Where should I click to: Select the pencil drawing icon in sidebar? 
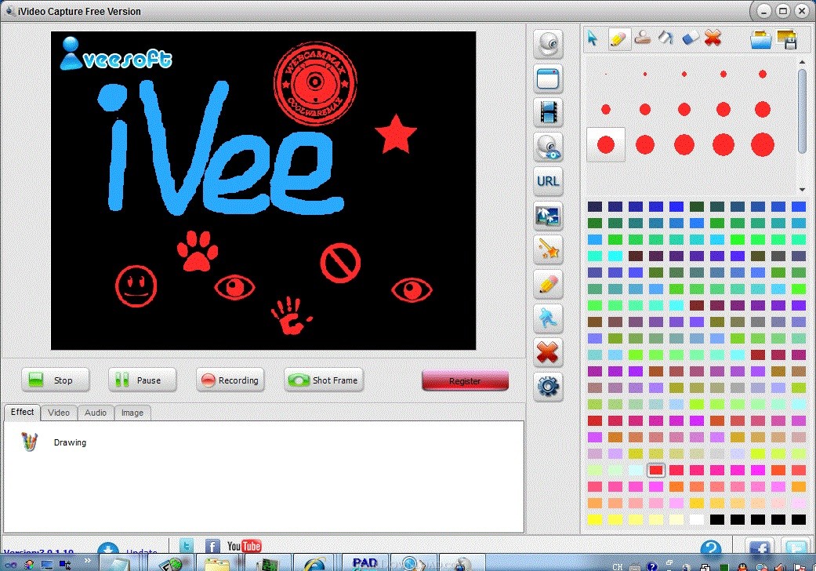pos(548,284)
